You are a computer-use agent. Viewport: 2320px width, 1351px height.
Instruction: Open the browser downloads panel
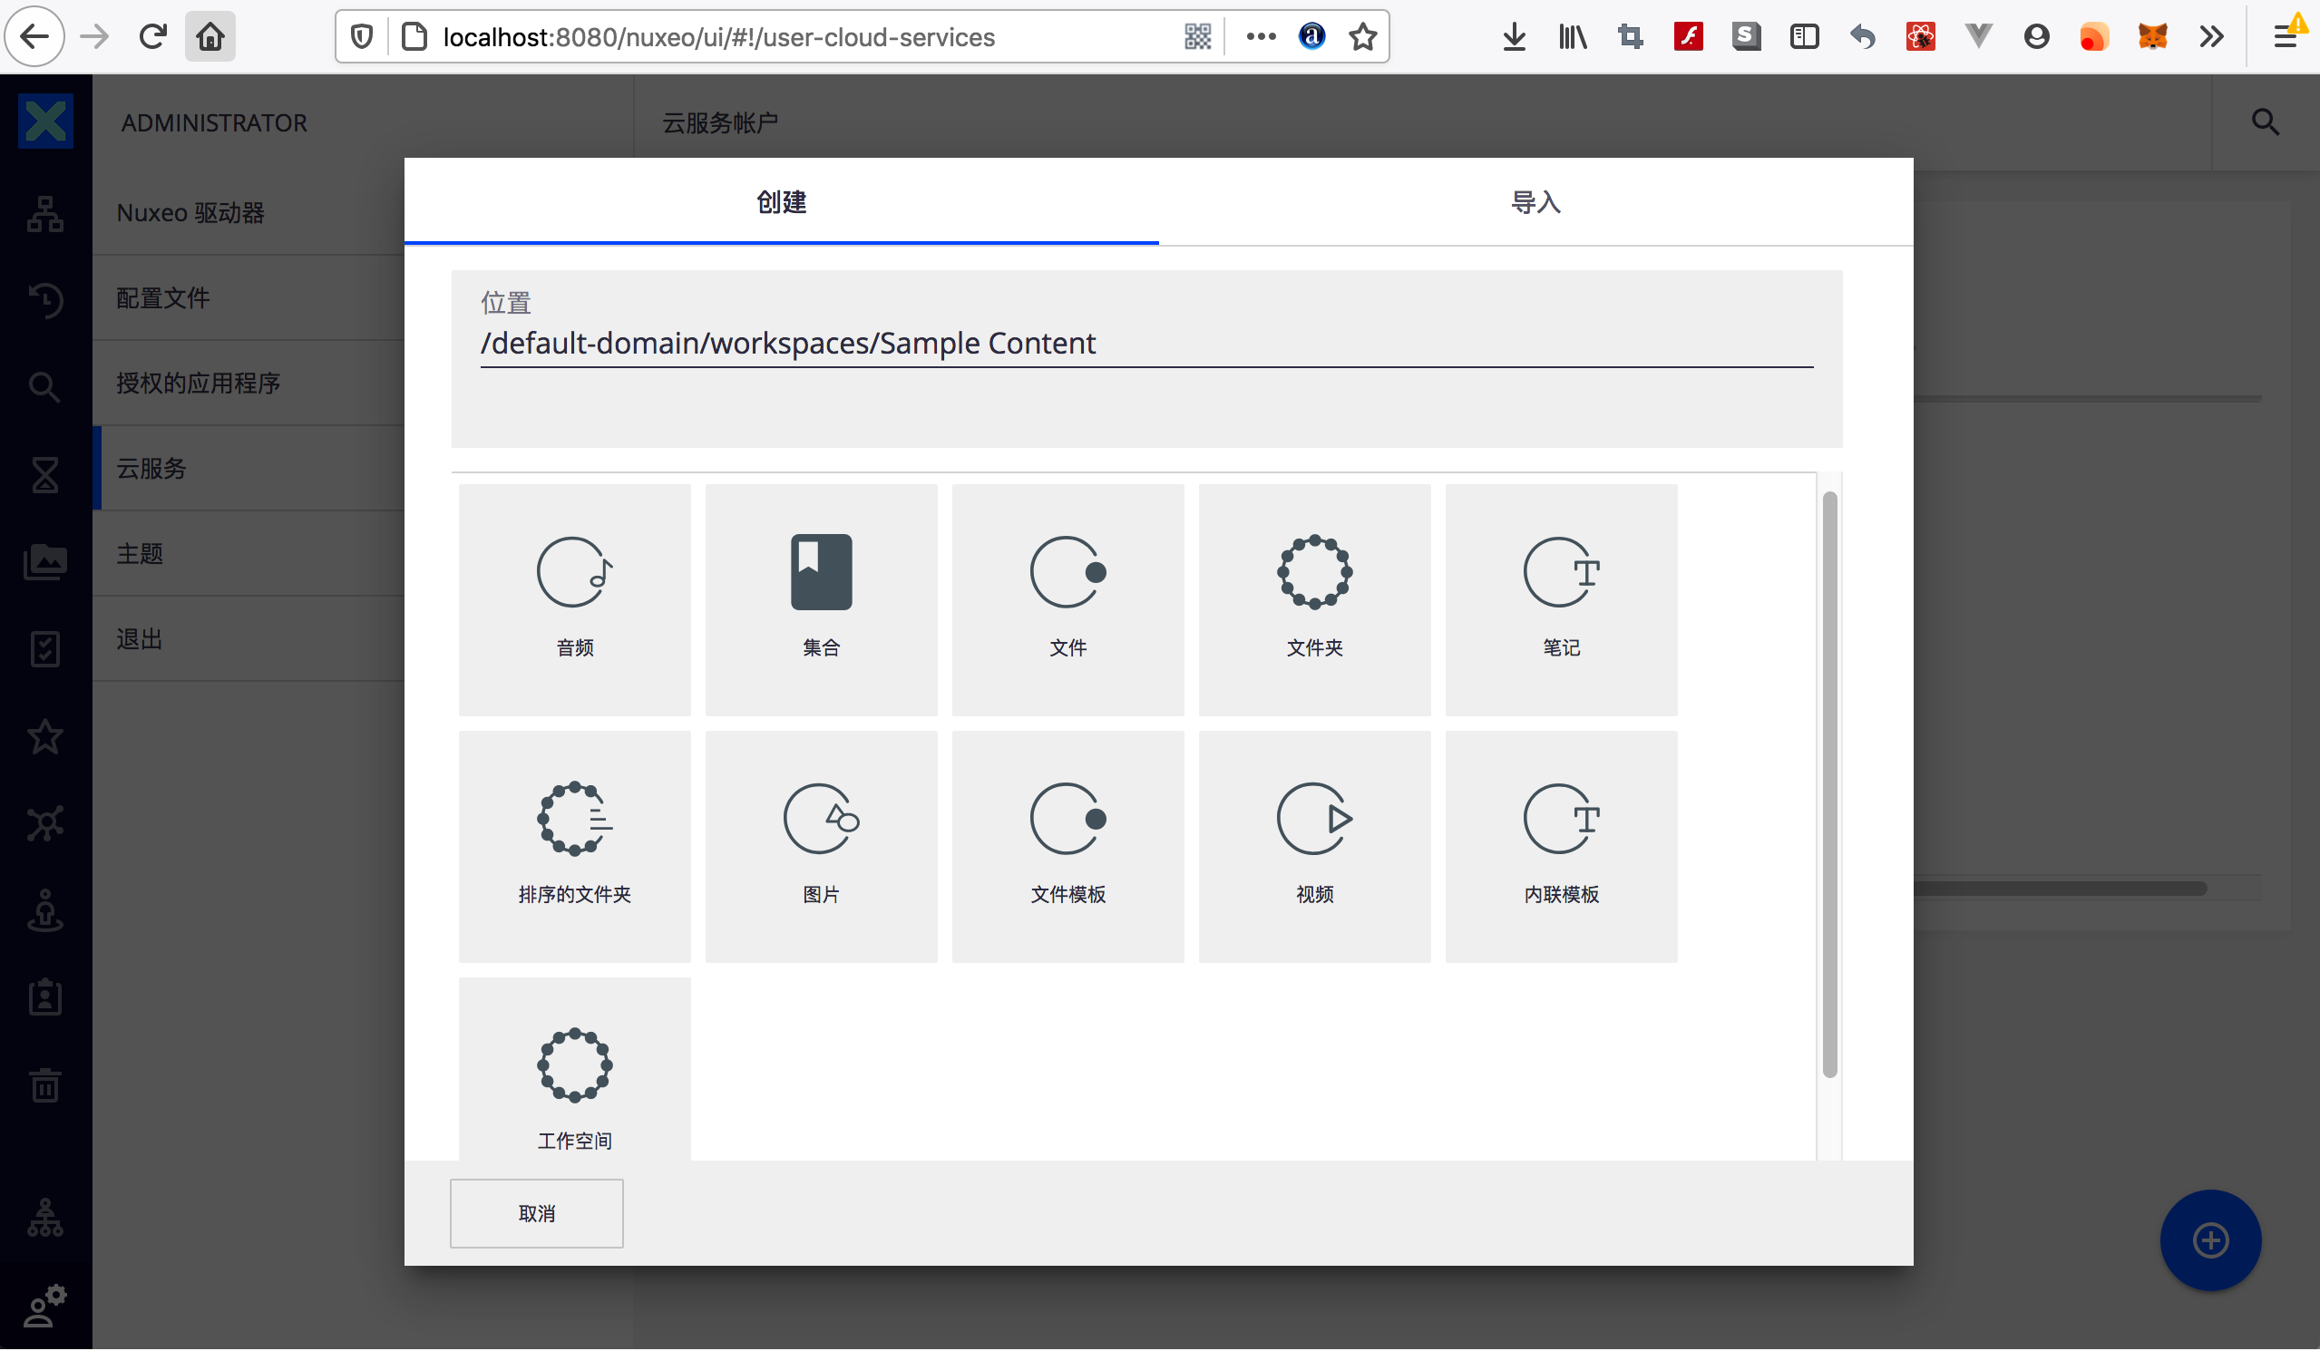(1514, 37)
